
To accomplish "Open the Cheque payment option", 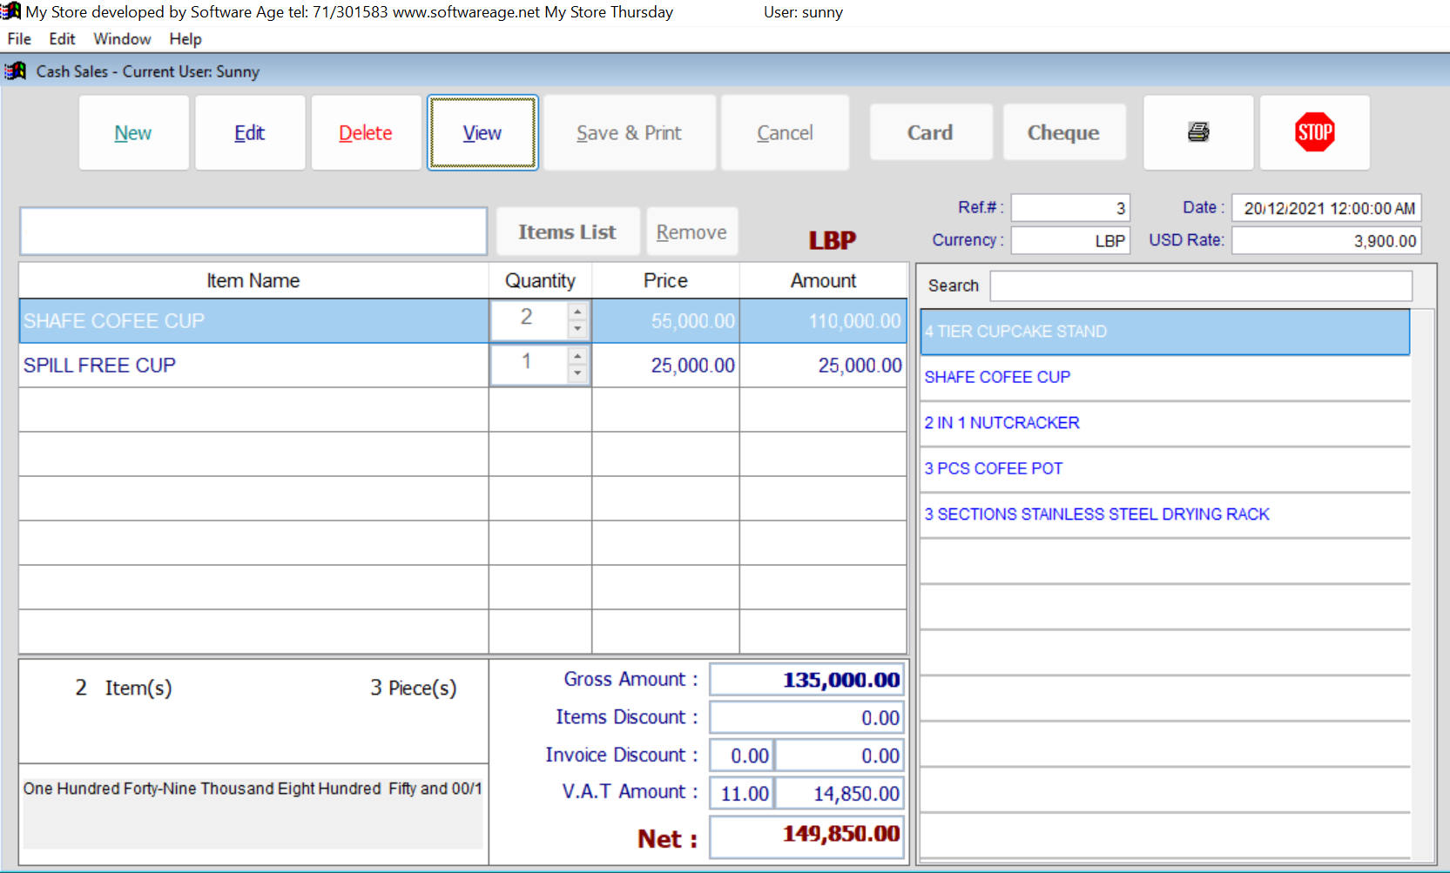I will [1064, 131].
